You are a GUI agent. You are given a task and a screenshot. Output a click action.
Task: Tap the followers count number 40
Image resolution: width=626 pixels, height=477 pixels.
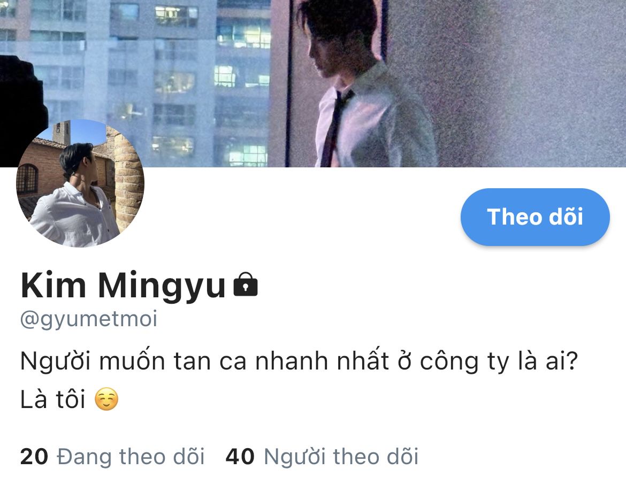(240, 457)
